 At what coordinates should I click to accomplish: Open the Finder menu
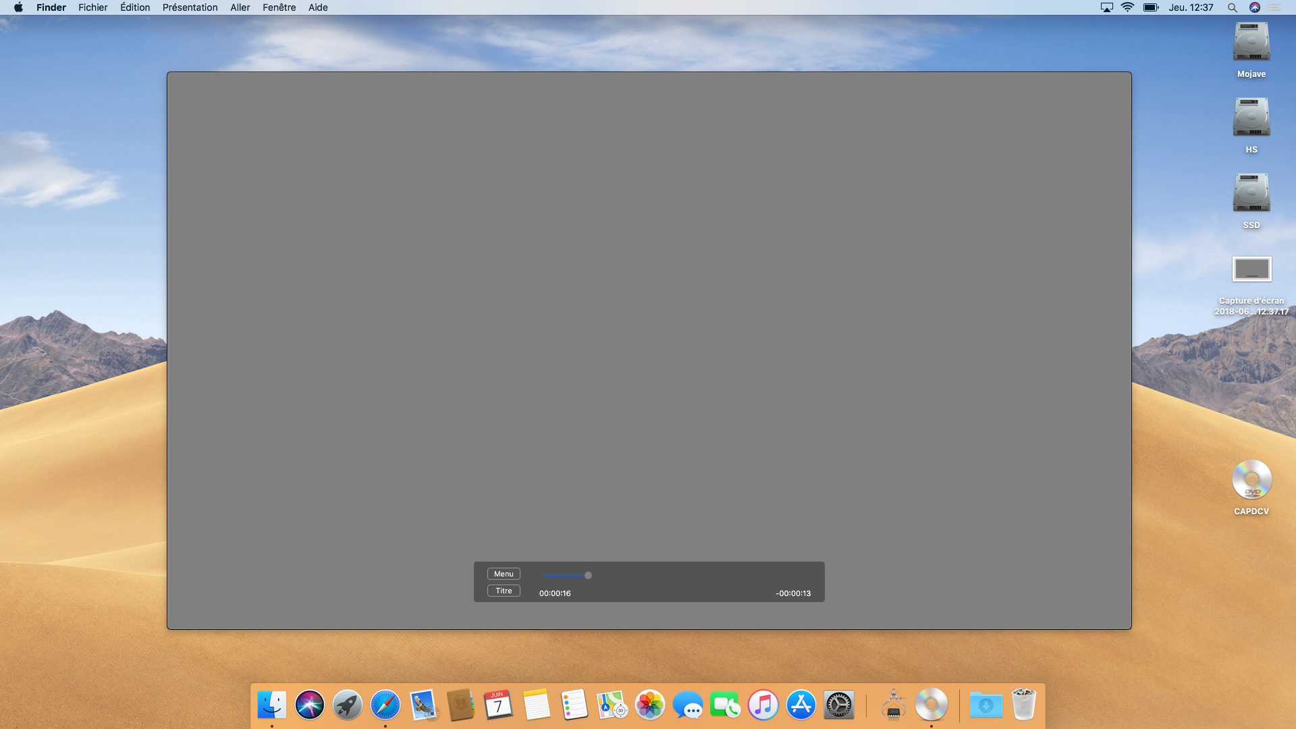51,7
